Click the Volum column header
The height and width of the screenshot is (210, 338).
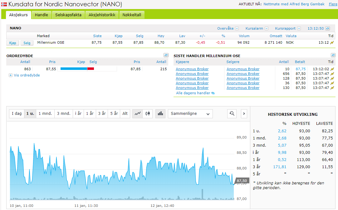[x=244, y=36]
